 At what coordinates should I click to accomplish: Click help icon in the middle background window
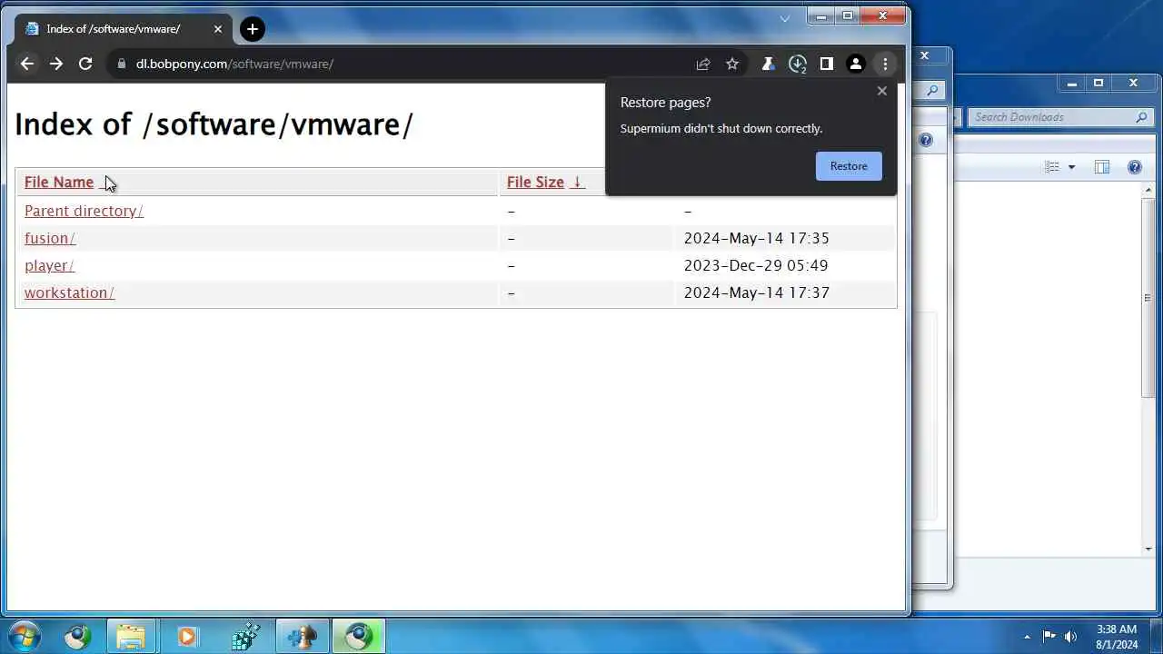tap(925, 140)
